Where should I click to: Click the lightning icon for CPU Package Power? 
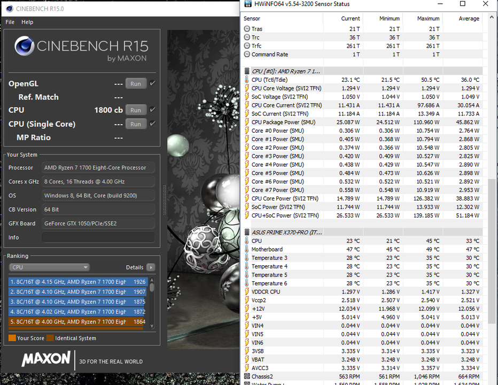click(247, 122)
